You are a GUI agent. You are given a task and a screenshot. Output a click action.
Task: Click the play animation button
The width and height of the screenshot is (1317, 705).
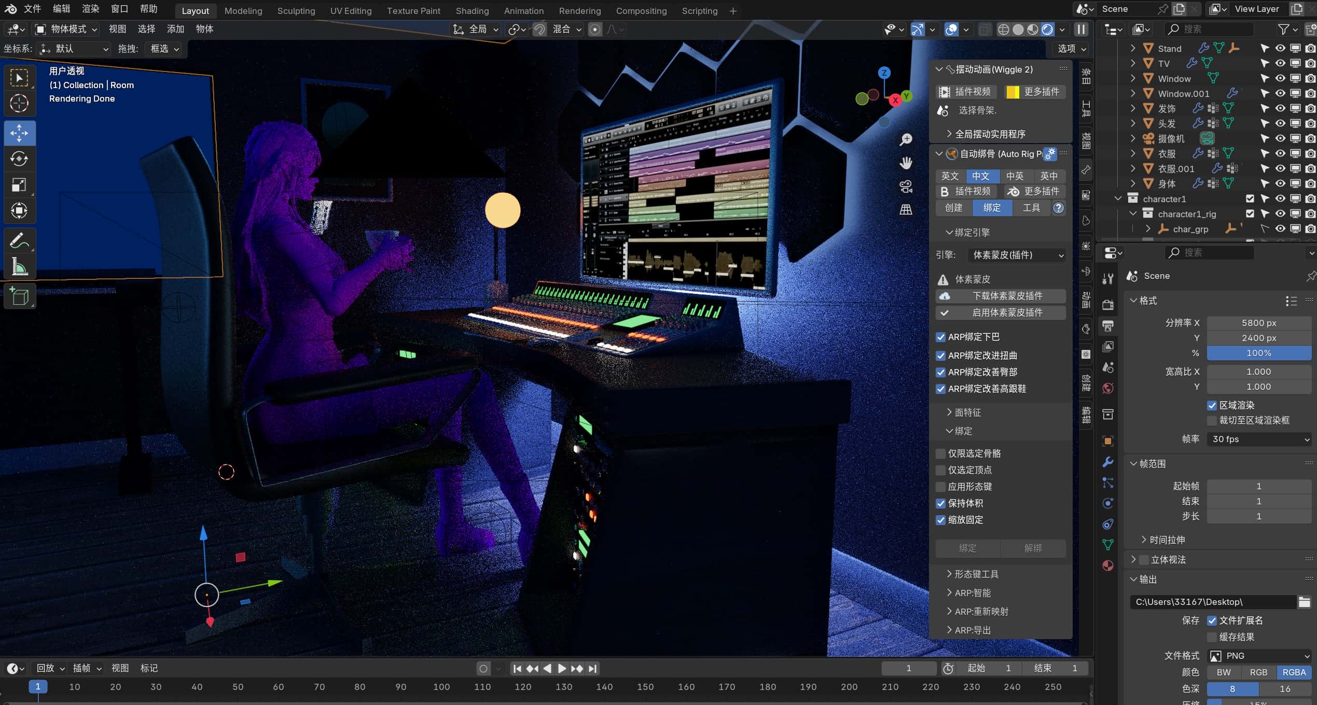[562, 669]
